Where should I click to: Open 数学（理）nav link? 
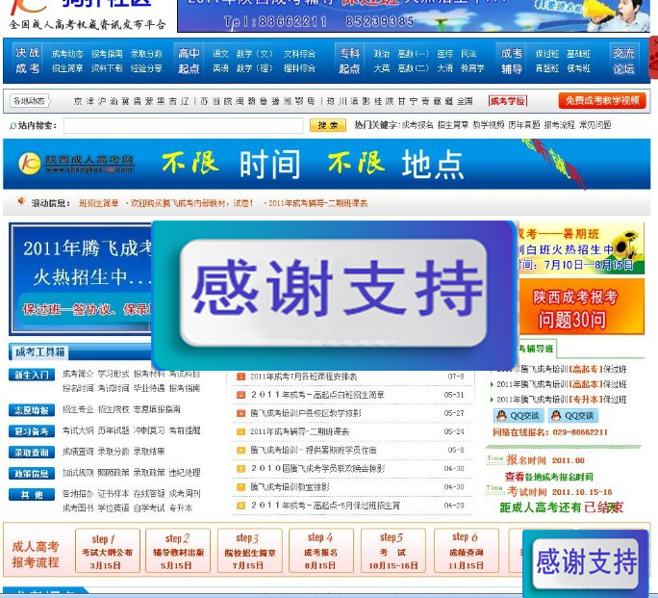pos(254,68)
